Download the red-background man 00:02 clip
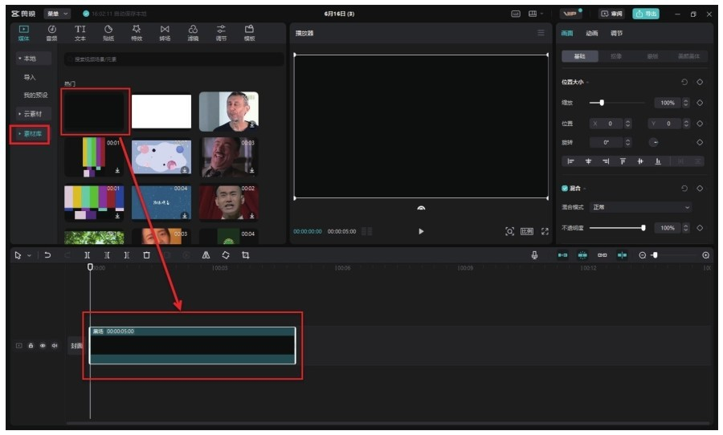Image resolution: width=723 pixels, height=435 pixels. click(251, 215)
